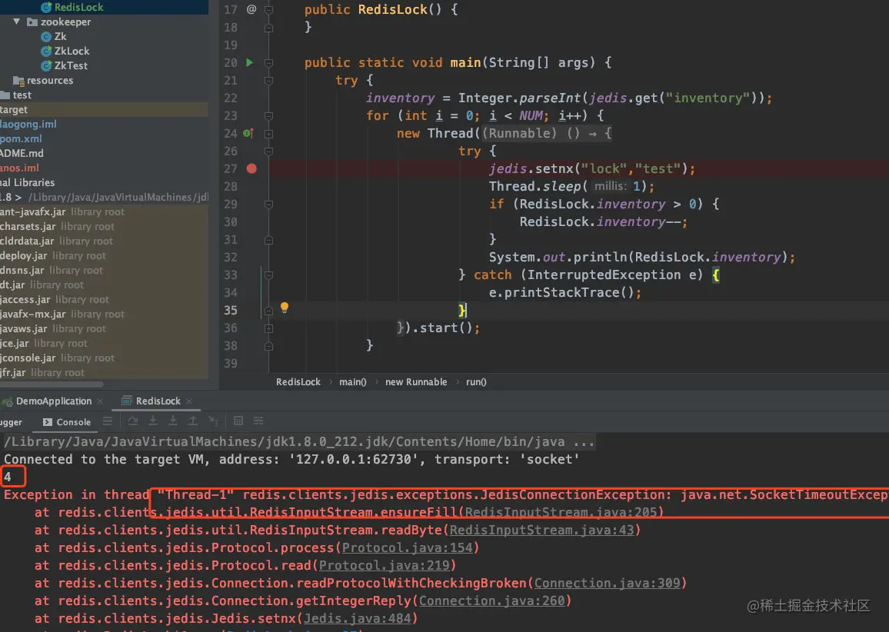Screen dimensions: 889x632
Task: Click the zookeeper folder icon
Action: tap(32, 22)
